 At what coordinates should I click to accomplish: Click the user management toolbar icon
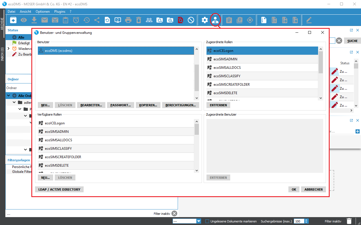pos(215,20)
